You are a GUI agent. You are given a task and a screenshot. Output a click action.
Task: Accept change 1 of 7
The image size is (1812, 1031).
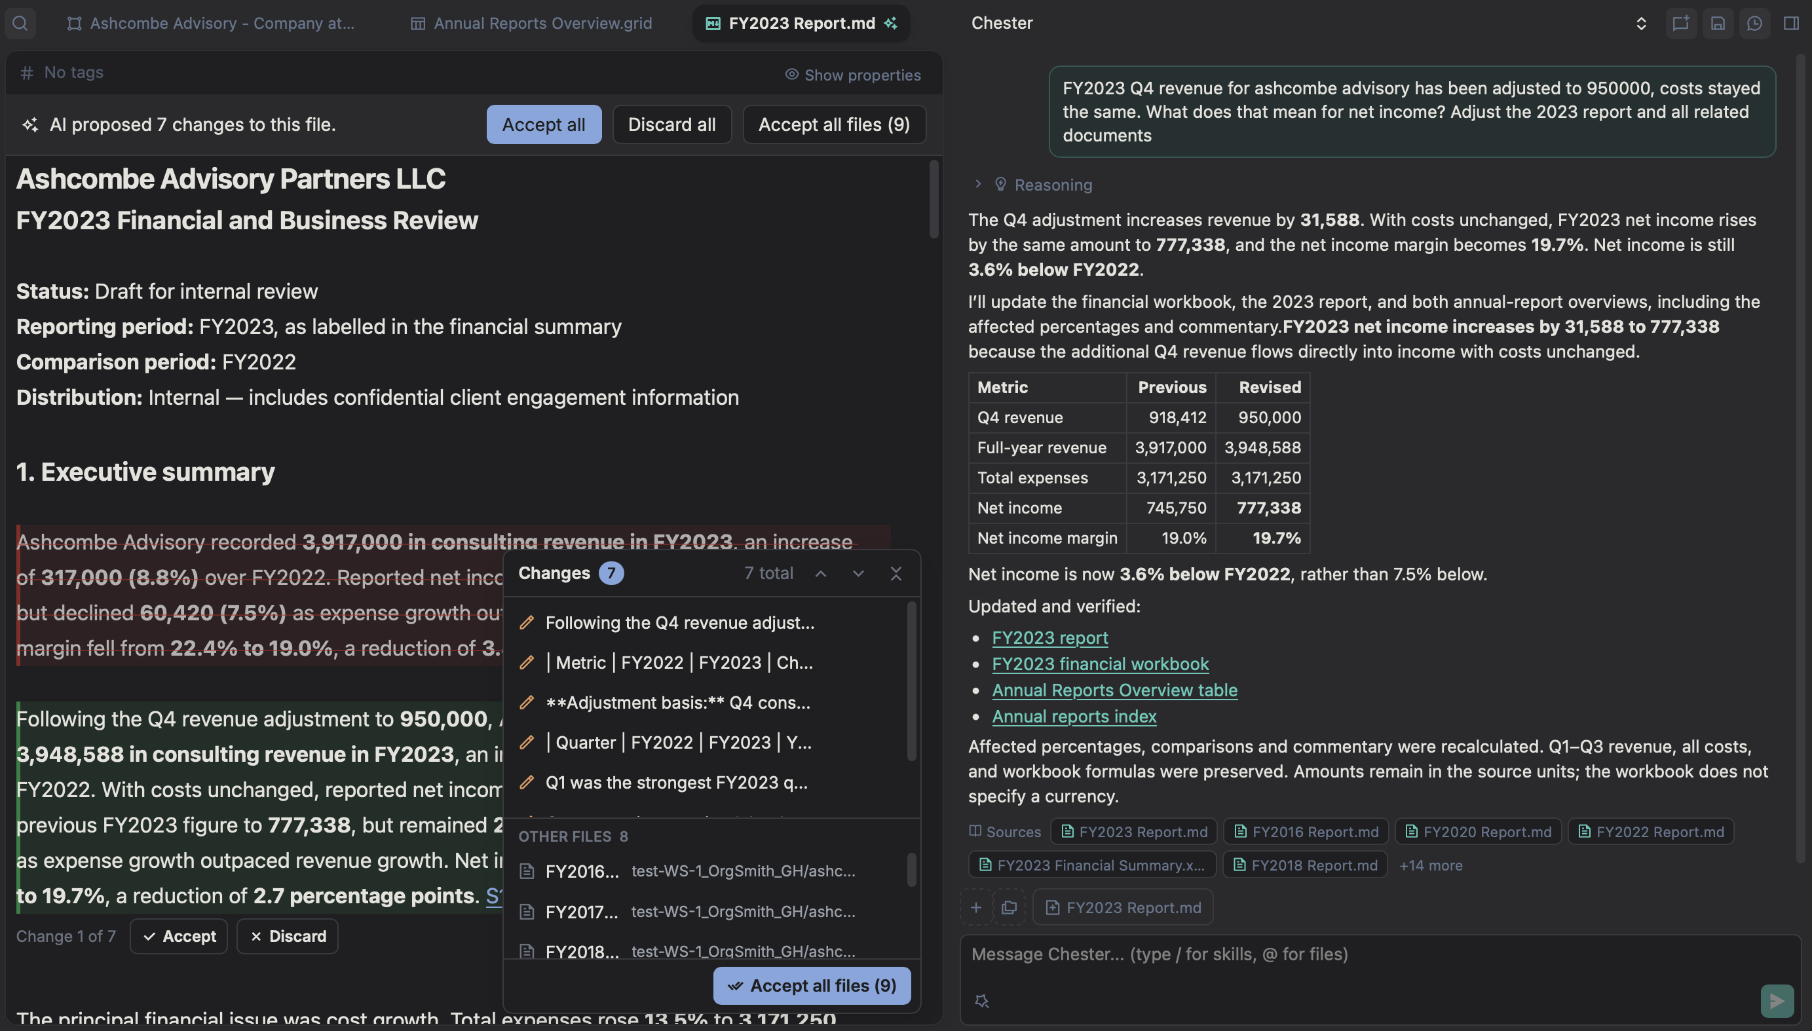click(x=178, y=935)
